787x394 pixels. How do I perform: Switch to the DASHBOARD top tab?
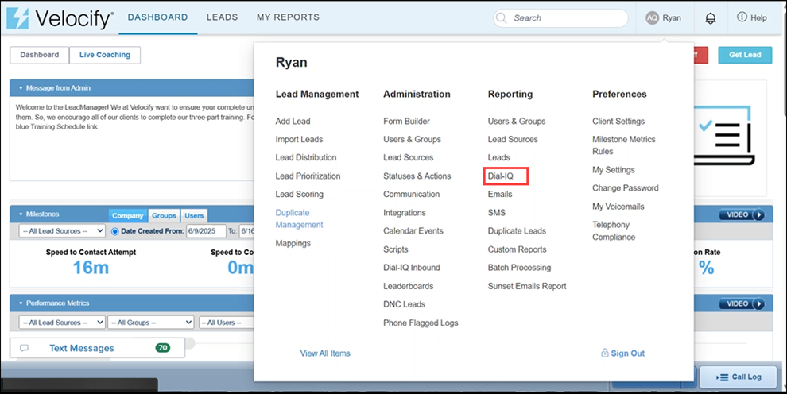pos(157,17)
